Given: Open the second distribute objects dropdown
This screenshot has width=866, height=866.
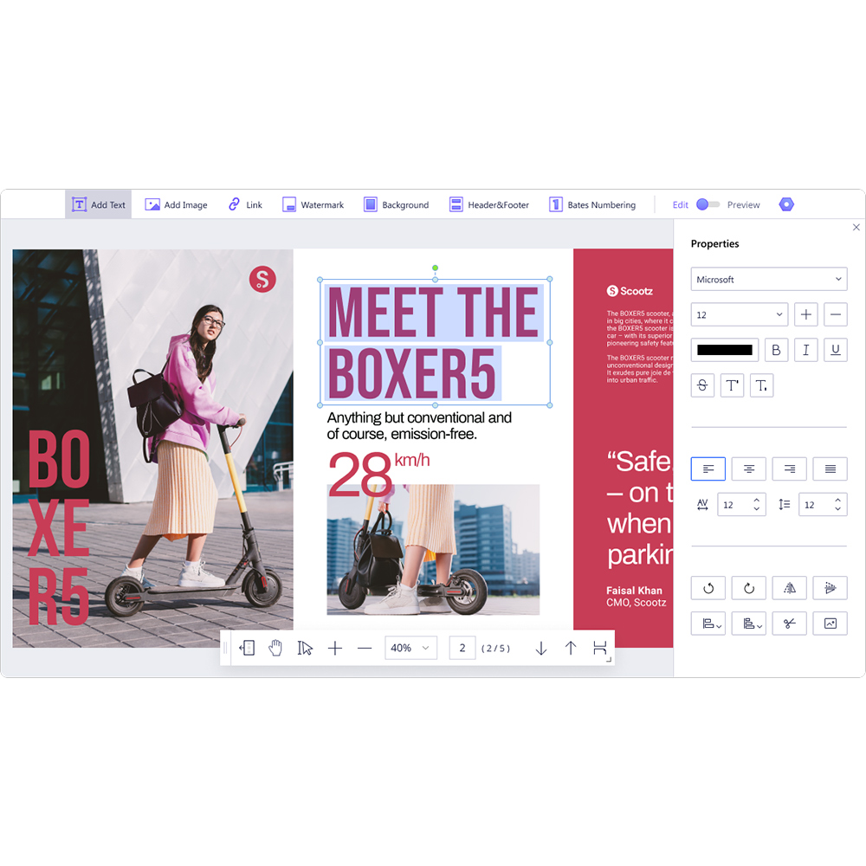Looking at the screenshot, I should (749, 624).
